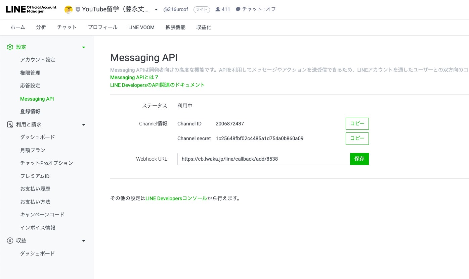Open ダッシュボード under 利用と請求
The width and height of the screenshot is (469, 279).
pyautogui.click(x=37, y=137)
